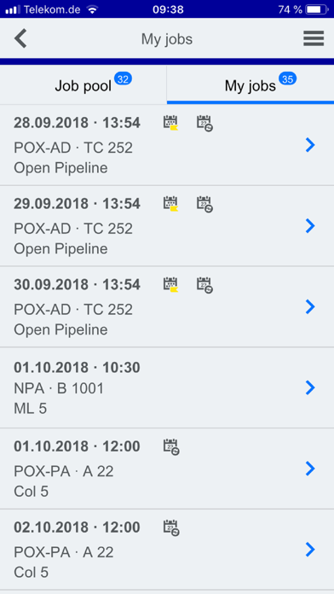Open the 01.10.2018 12:00 Col 5 job
Viewport: 334px width, 594px height.
pos(167,469)
